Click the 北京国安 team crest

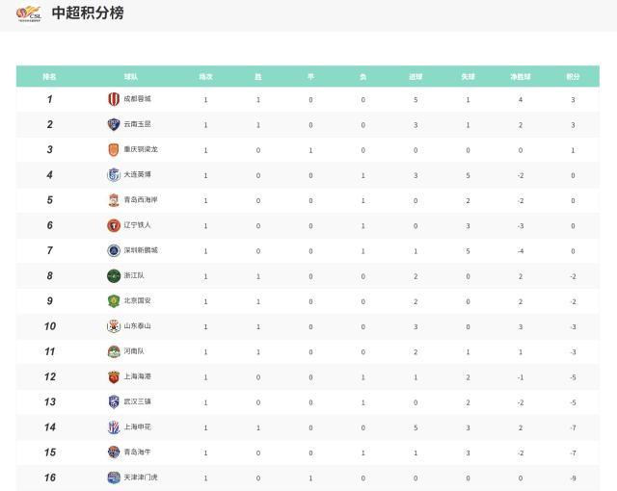tap(114, 300)
